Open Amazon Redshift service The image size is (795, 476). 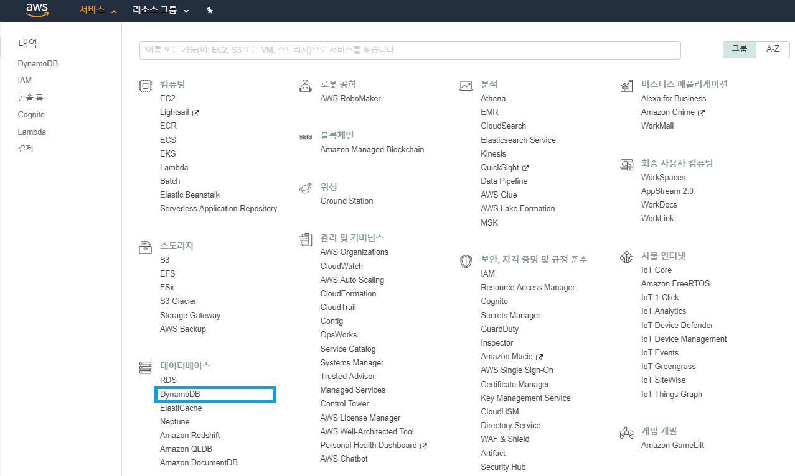click(190, 436)
